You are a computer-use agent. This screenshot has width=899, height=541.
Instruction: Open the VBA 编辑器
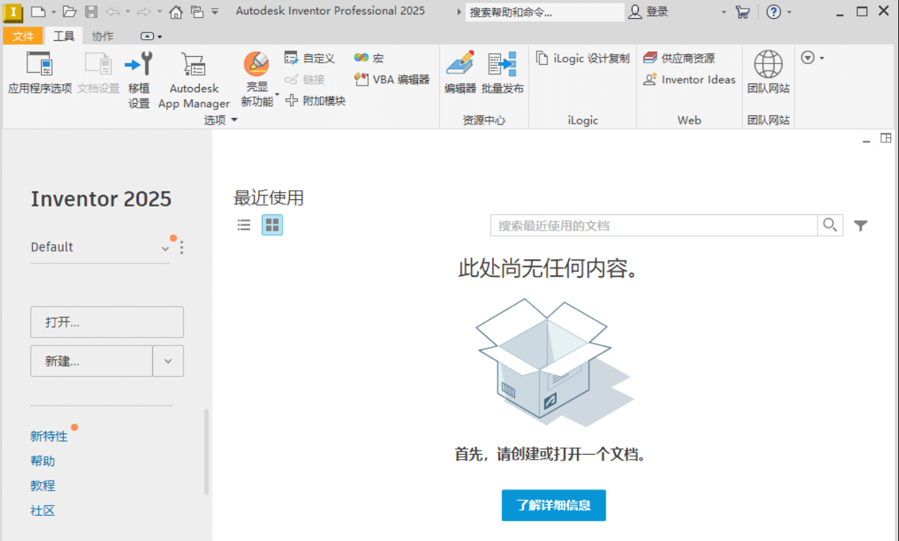coord(392,80)
